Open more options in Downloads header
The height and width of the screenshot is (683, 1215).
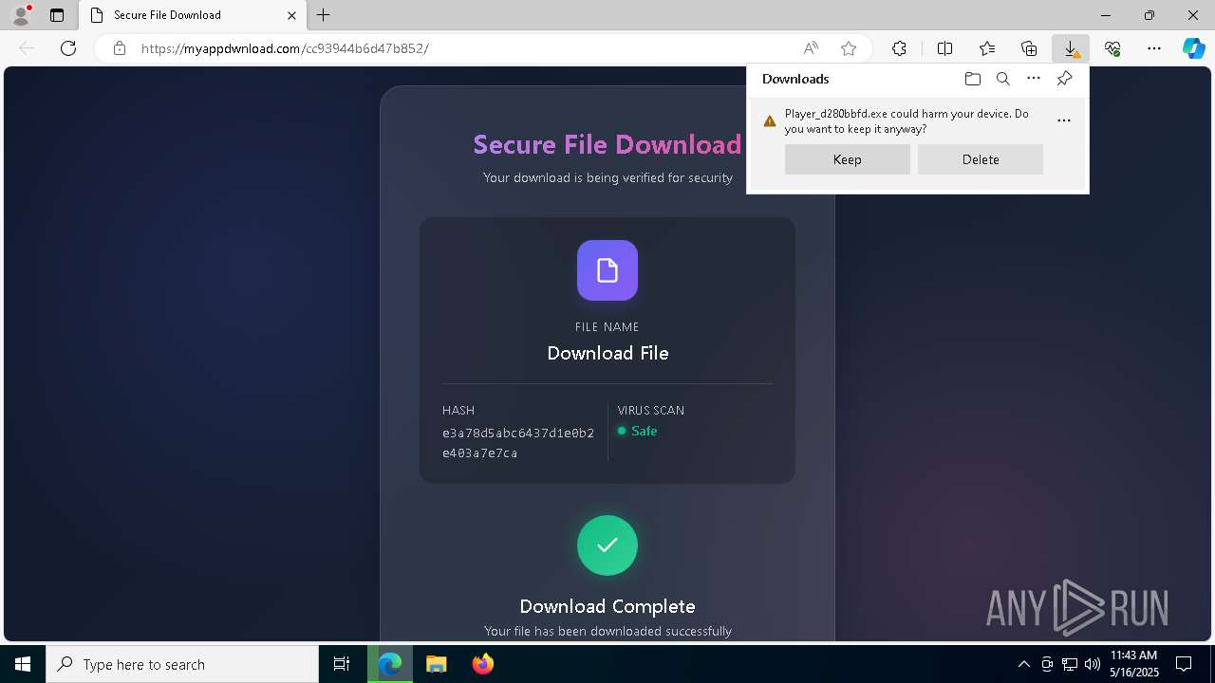pos(1034,79)
